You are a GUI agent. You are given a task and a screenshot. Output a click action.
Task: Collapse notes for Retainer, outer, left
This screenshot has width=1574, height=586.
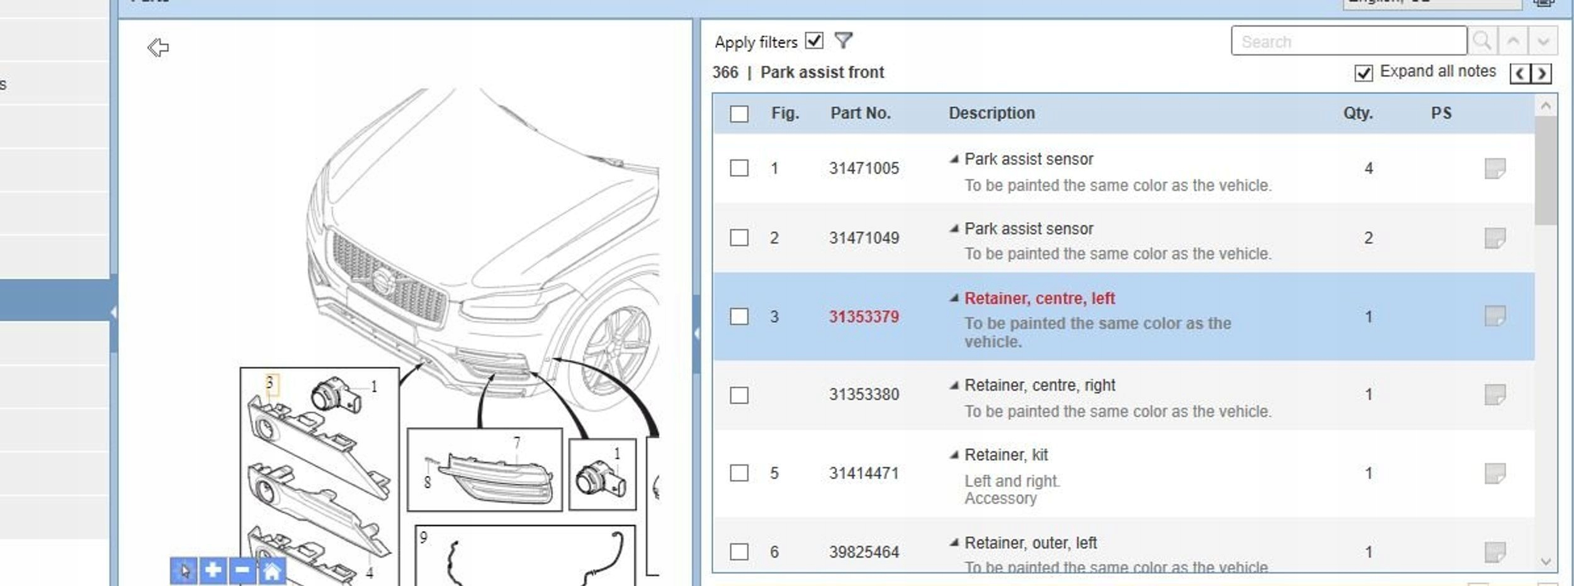[954, 543]
